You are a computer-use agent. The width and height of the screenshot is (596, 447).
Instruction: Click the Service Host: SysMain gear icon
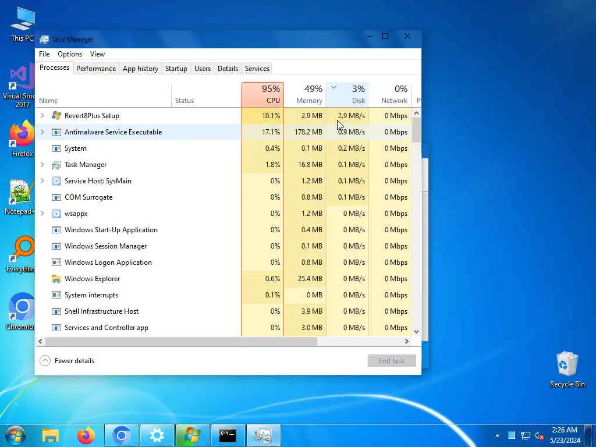tap(56, 181)
